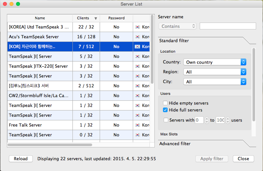Image resolution: width=263 pixels, height=171 pixels.
Task: Expand the Standard filter section tab
Action: [207, 41]
